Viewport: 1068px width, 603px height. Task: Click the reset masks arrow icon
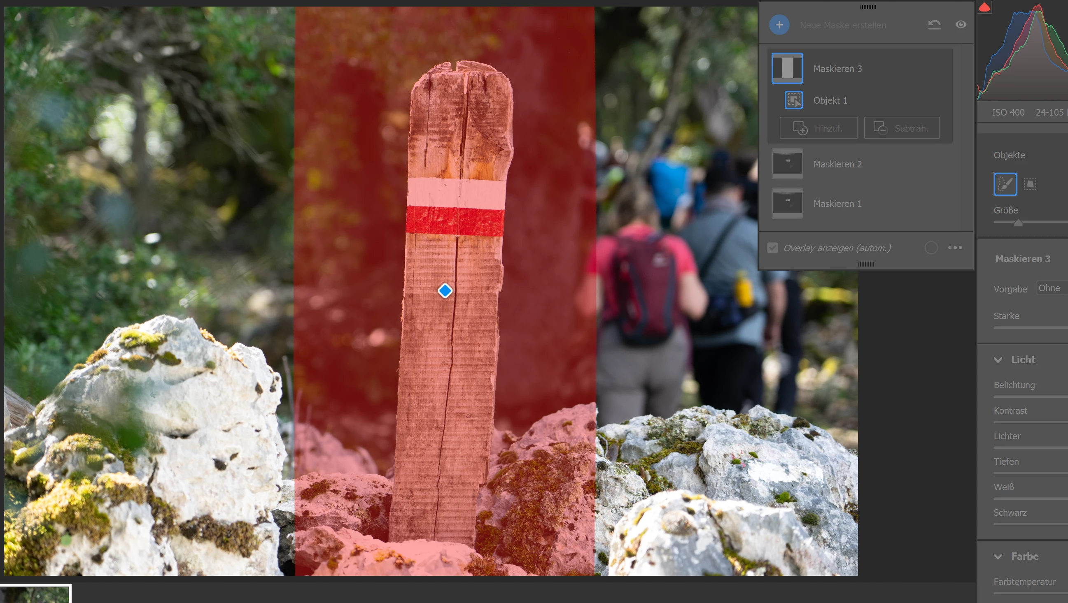click(x=934, y=25)
